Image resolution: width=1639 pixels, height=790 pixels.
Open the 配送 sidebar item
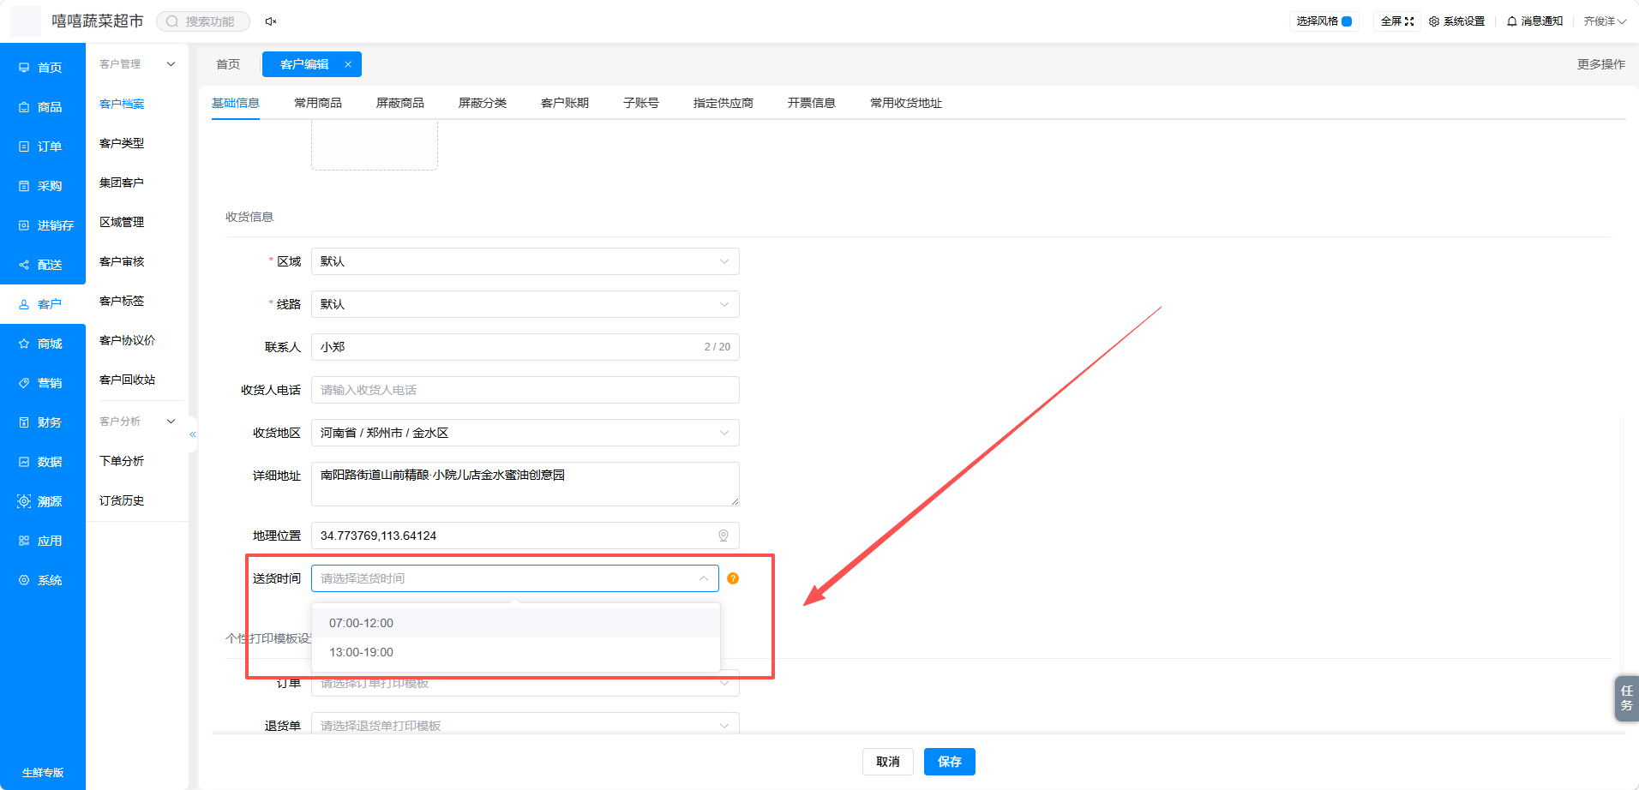point(43,265)
